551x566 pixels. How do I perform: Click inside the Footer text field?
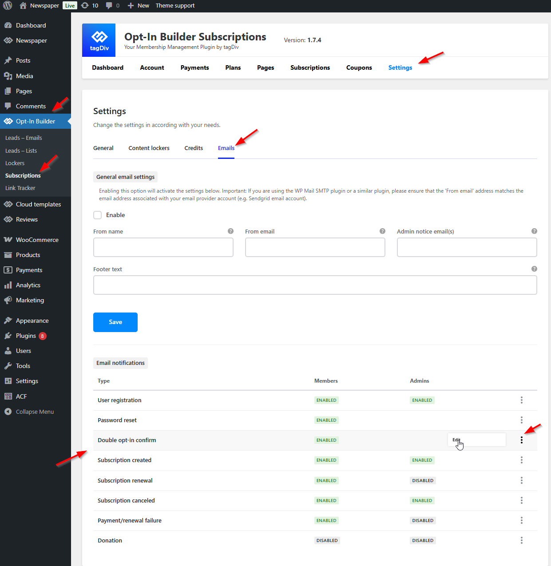pyautogui.click(x=315, y=285)
